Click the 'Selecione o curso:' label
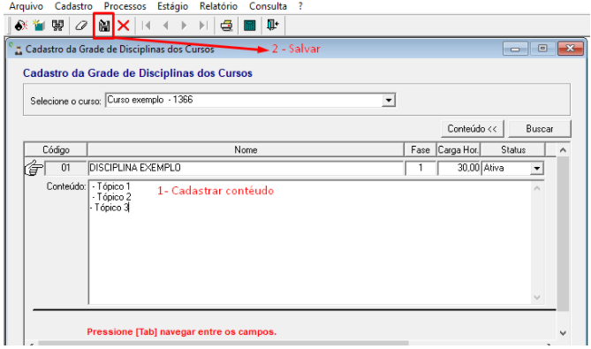591x349 pixels. [x=65, y=101]
